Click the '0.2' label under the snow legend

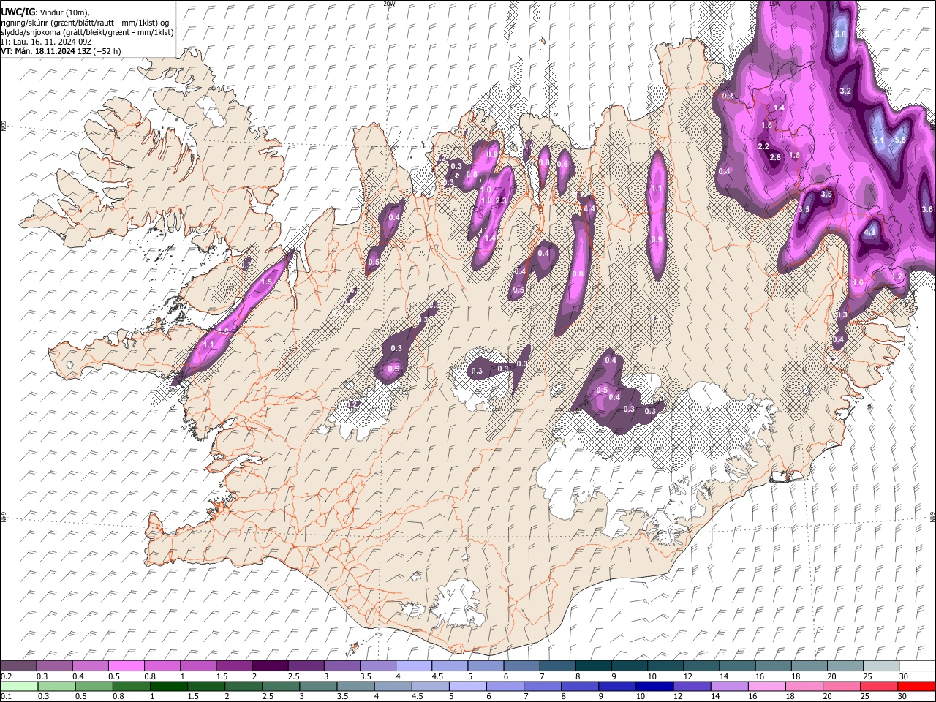pyautogui.click(x=5, y=676)
